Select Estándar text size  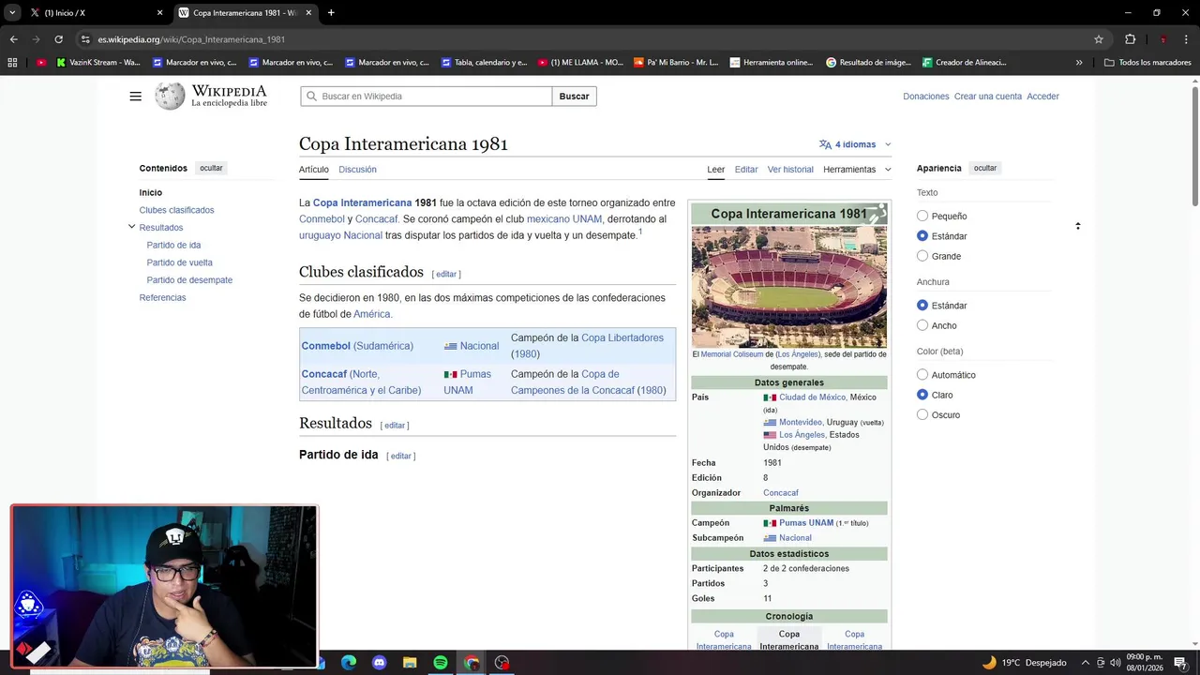pyautogui.click(x=922, y=236)
